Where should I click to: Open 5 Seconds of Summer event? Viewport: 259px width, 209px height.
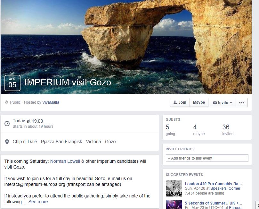(x=214, y=203)
